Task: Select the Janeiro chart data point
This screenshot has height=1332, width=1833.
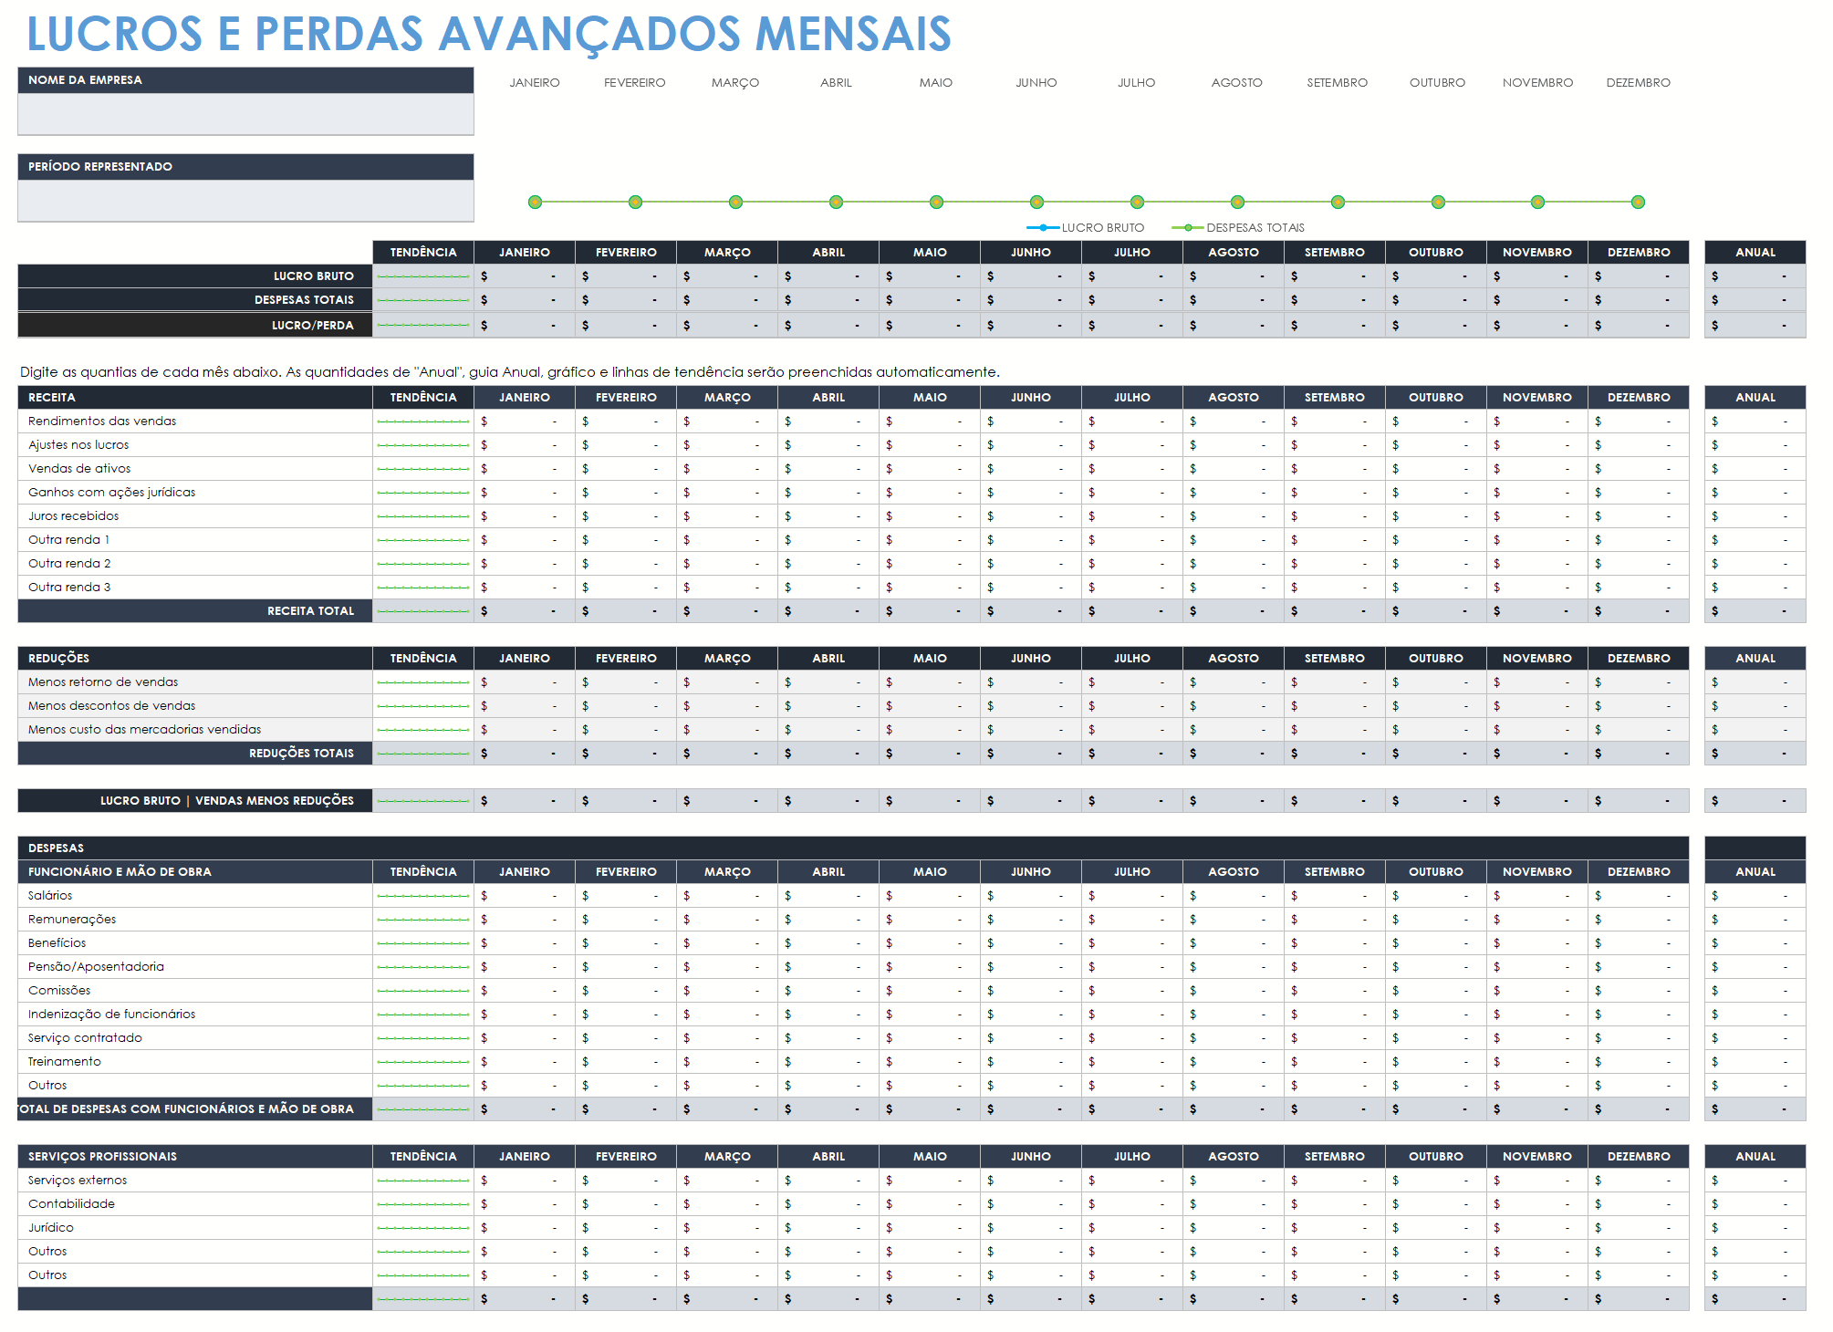Action: tap(535, 202)
